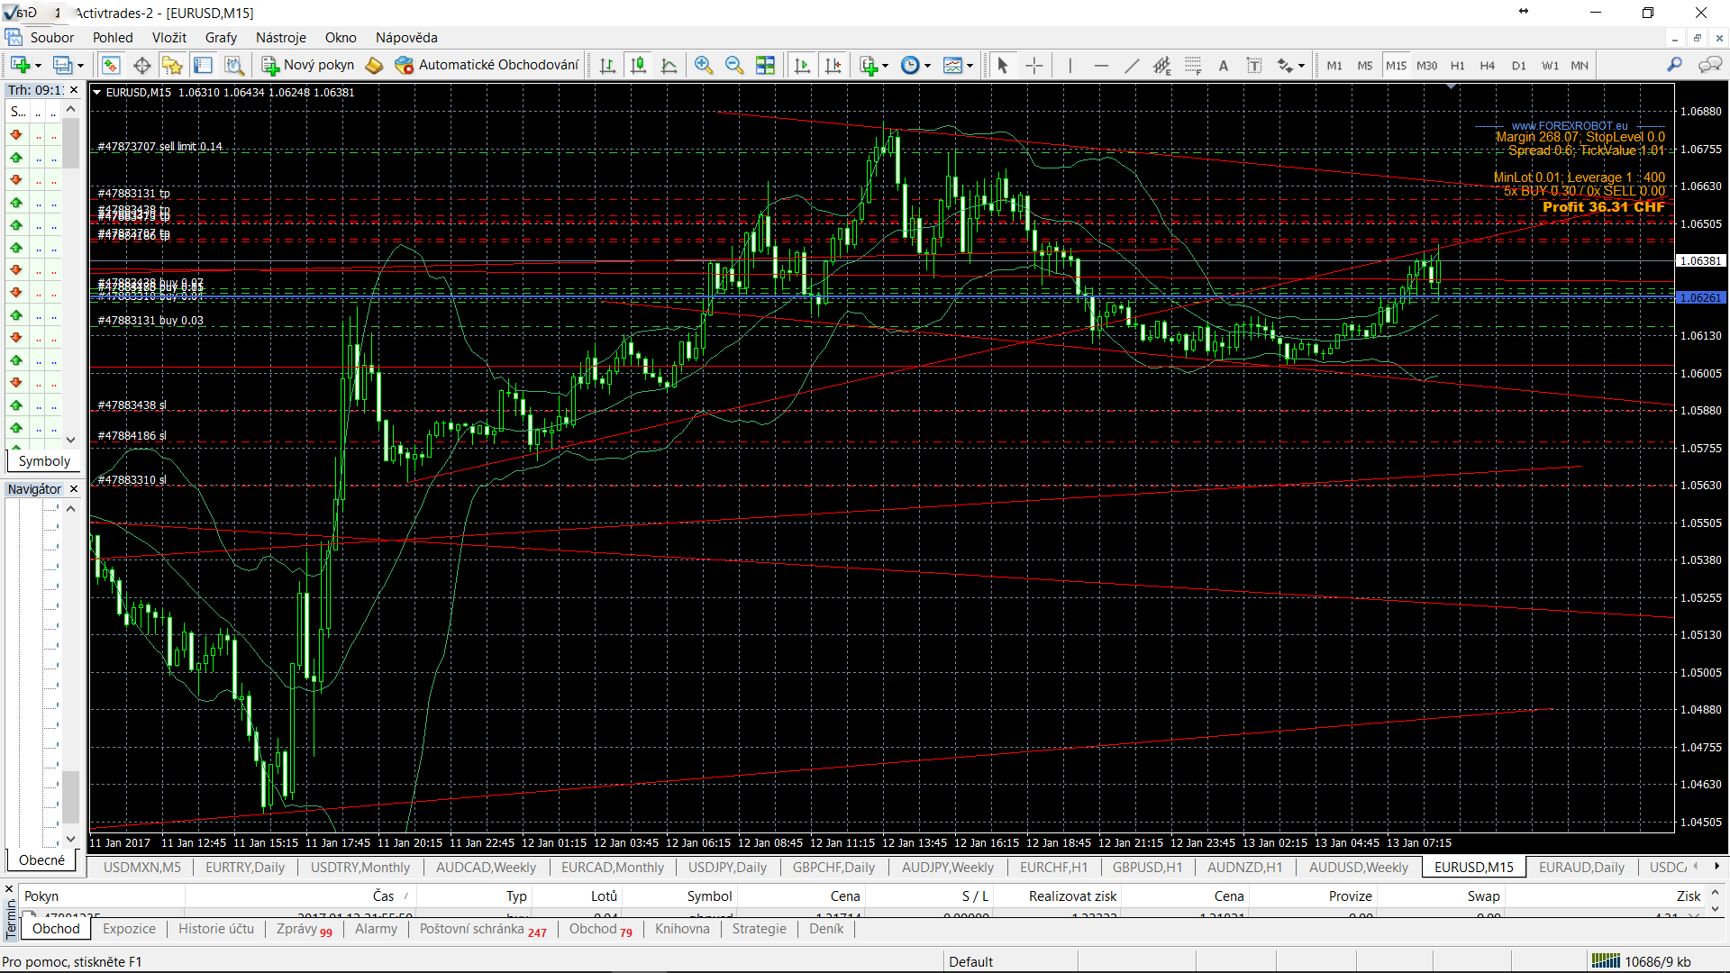Tile chart windows with grid icon

[765, 65]
